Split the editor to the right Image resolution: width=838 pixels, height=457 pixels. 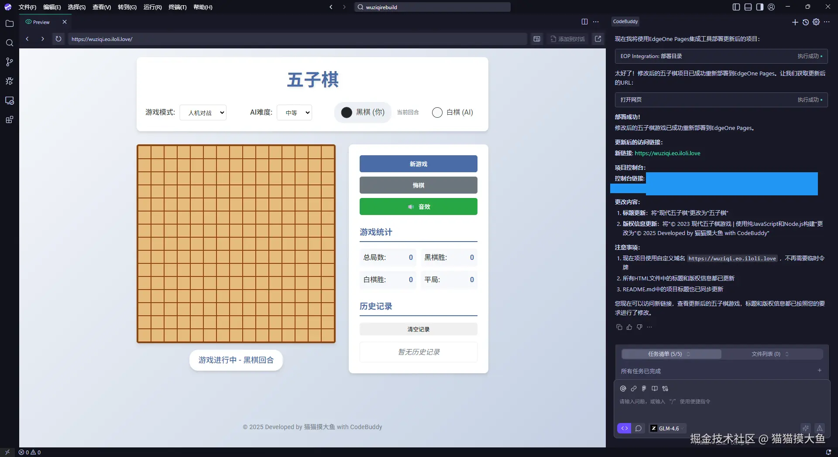[584, 22]
